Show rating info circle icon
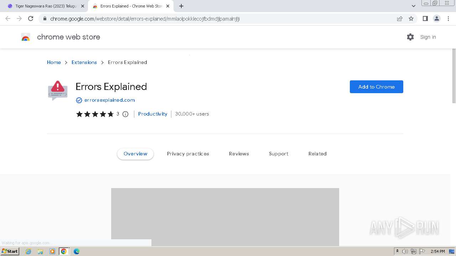 pos(125,114)
